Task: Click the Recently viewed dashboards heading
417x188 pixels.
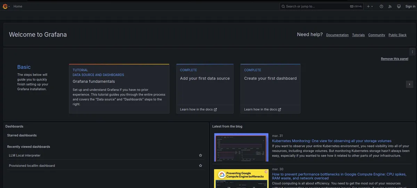Action: [x=28, y=147]
